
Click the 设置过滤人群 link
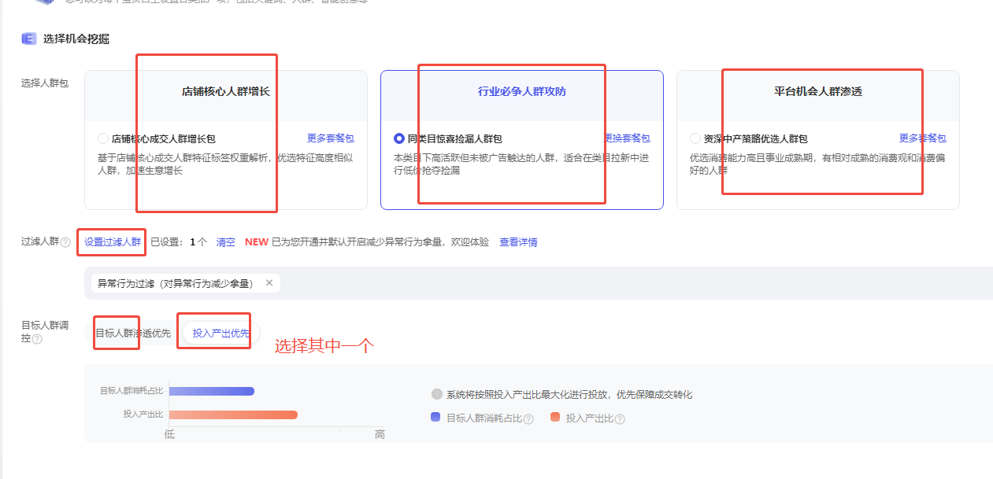point(113,242)
